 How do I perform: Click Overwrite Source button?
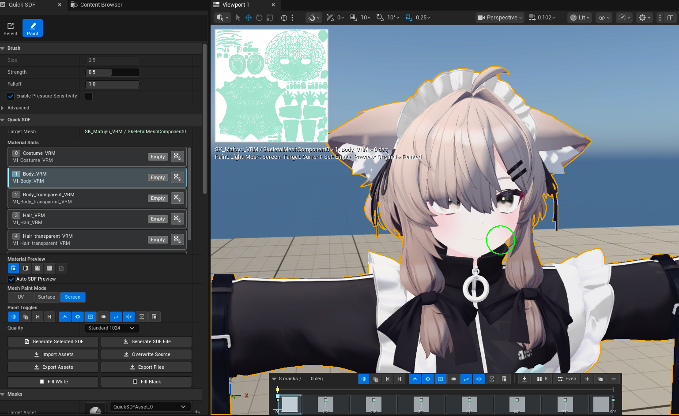[147, 354]
